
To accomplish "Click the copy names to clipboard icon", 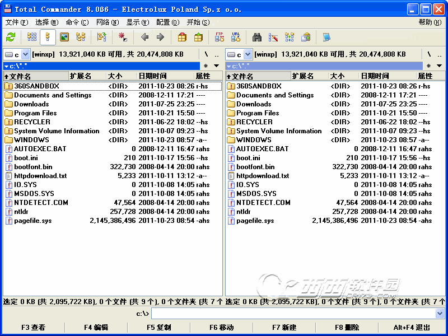I will pos(306,37).
